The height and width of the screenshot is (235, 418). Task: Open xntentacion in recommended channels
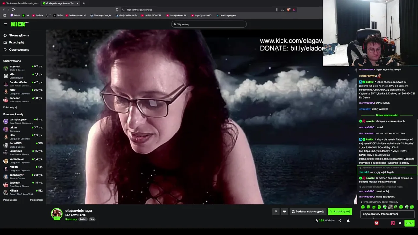pos(23,161)
